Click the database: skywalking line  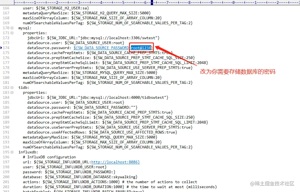(80, 177)
